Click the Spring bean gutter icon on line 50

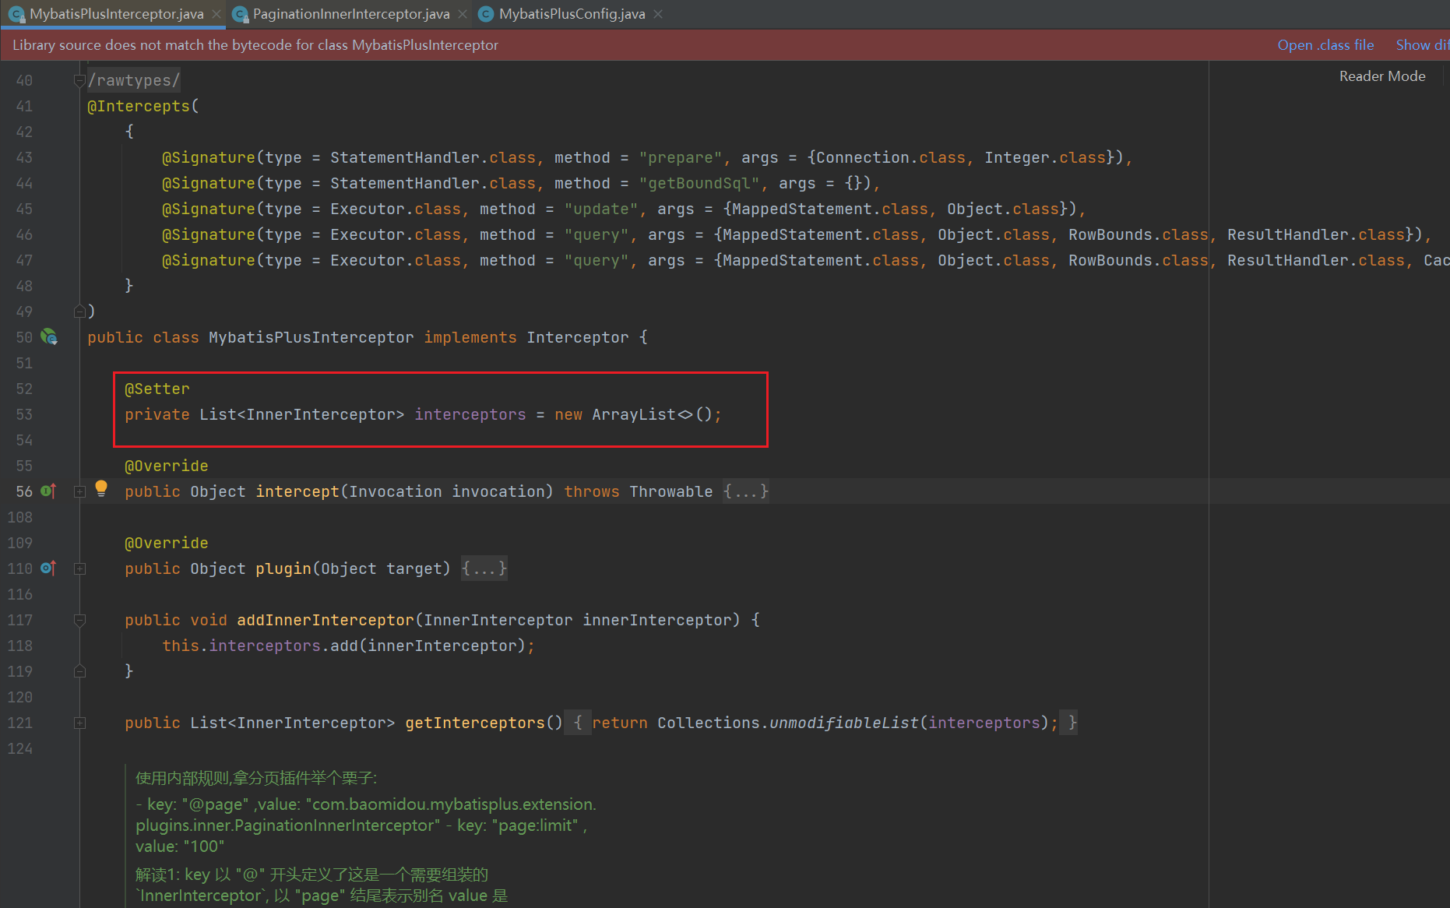(x=49, y=337)
